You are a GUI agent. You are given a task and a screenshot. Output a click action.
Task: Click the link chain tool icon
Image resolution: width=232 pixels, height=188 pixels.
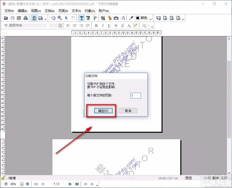click(x=110, y=18)
